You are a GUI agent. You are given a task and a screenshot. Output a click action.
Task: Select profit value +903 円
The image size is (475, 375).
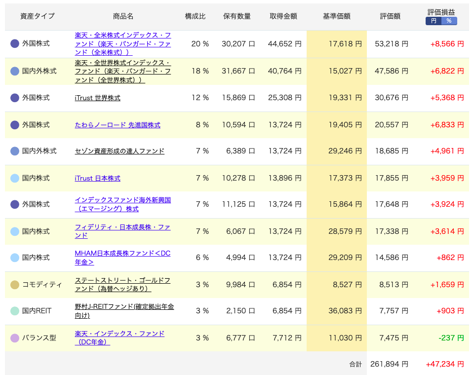click(x=450, y=311)
